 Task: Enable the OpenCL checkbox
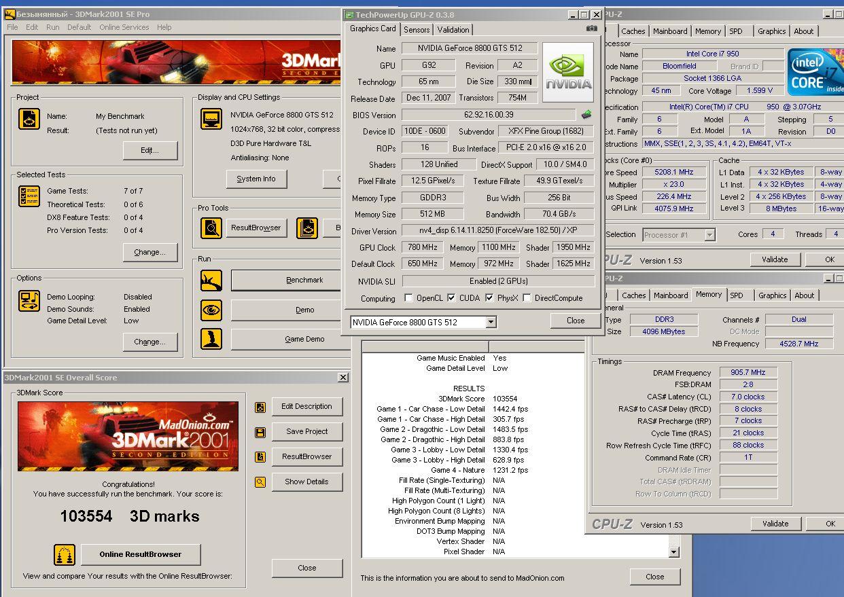pos(408,298)
